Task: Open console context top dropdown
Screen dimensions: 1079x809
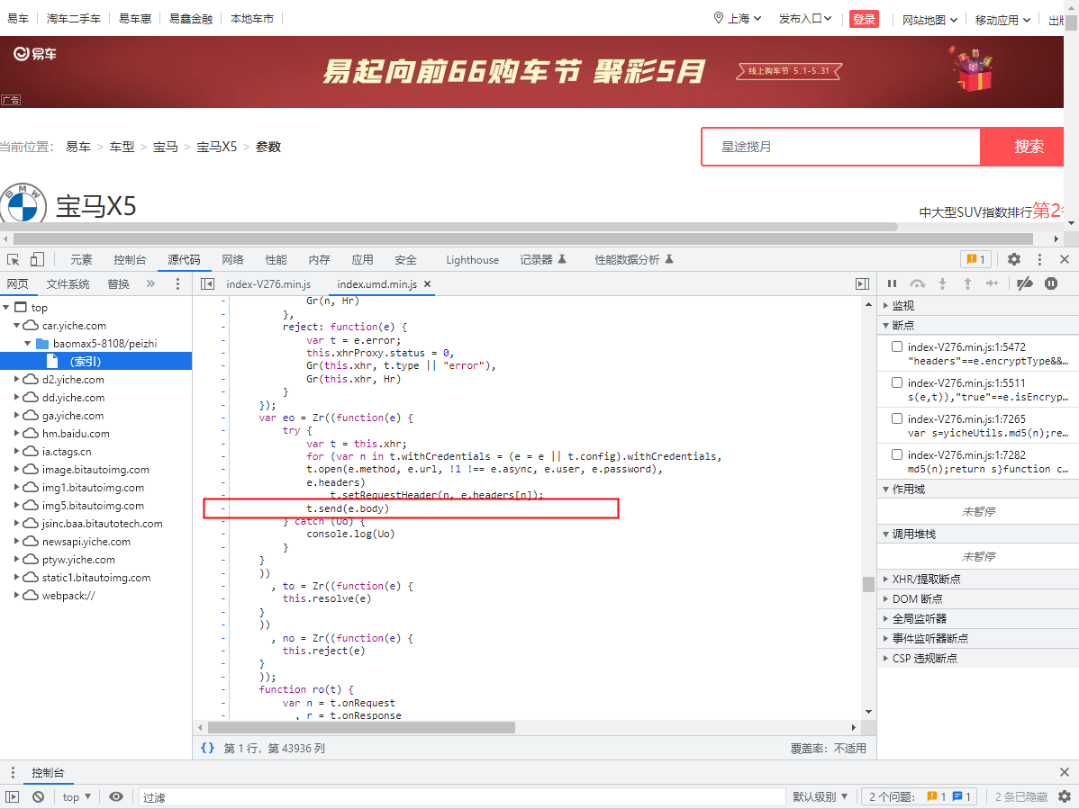Action: point(77,796)
